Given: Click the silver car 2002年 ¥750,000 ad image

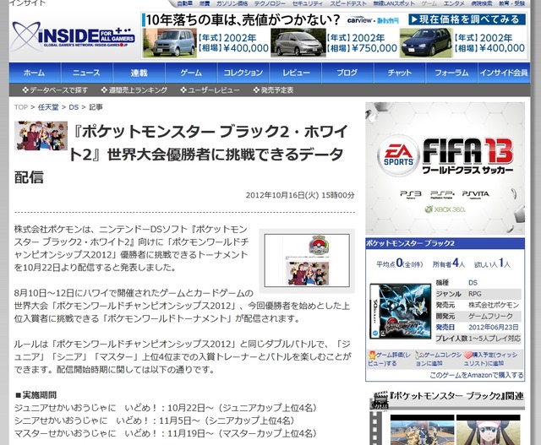Looking at the screenshot, I should (x=298, y=43).
